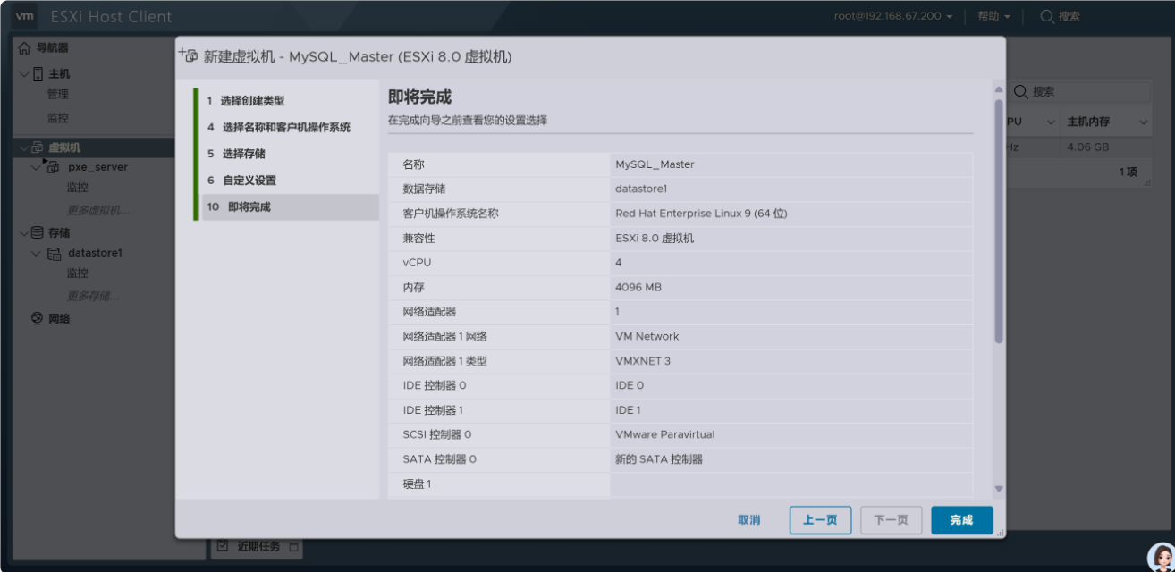The height and width of the screenshot is (572, 1175).
Task: Click Monitor under datastore1
Action: [78, 273]
